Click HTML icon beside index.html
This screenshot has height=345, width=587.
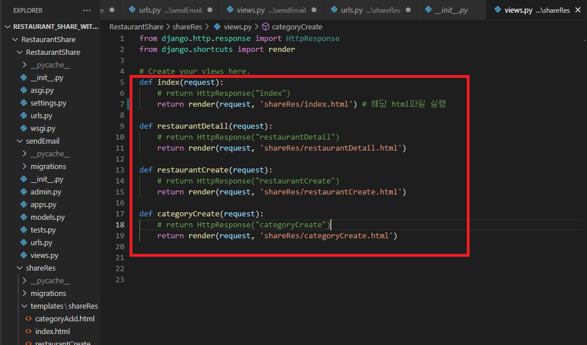pos(28,332)
